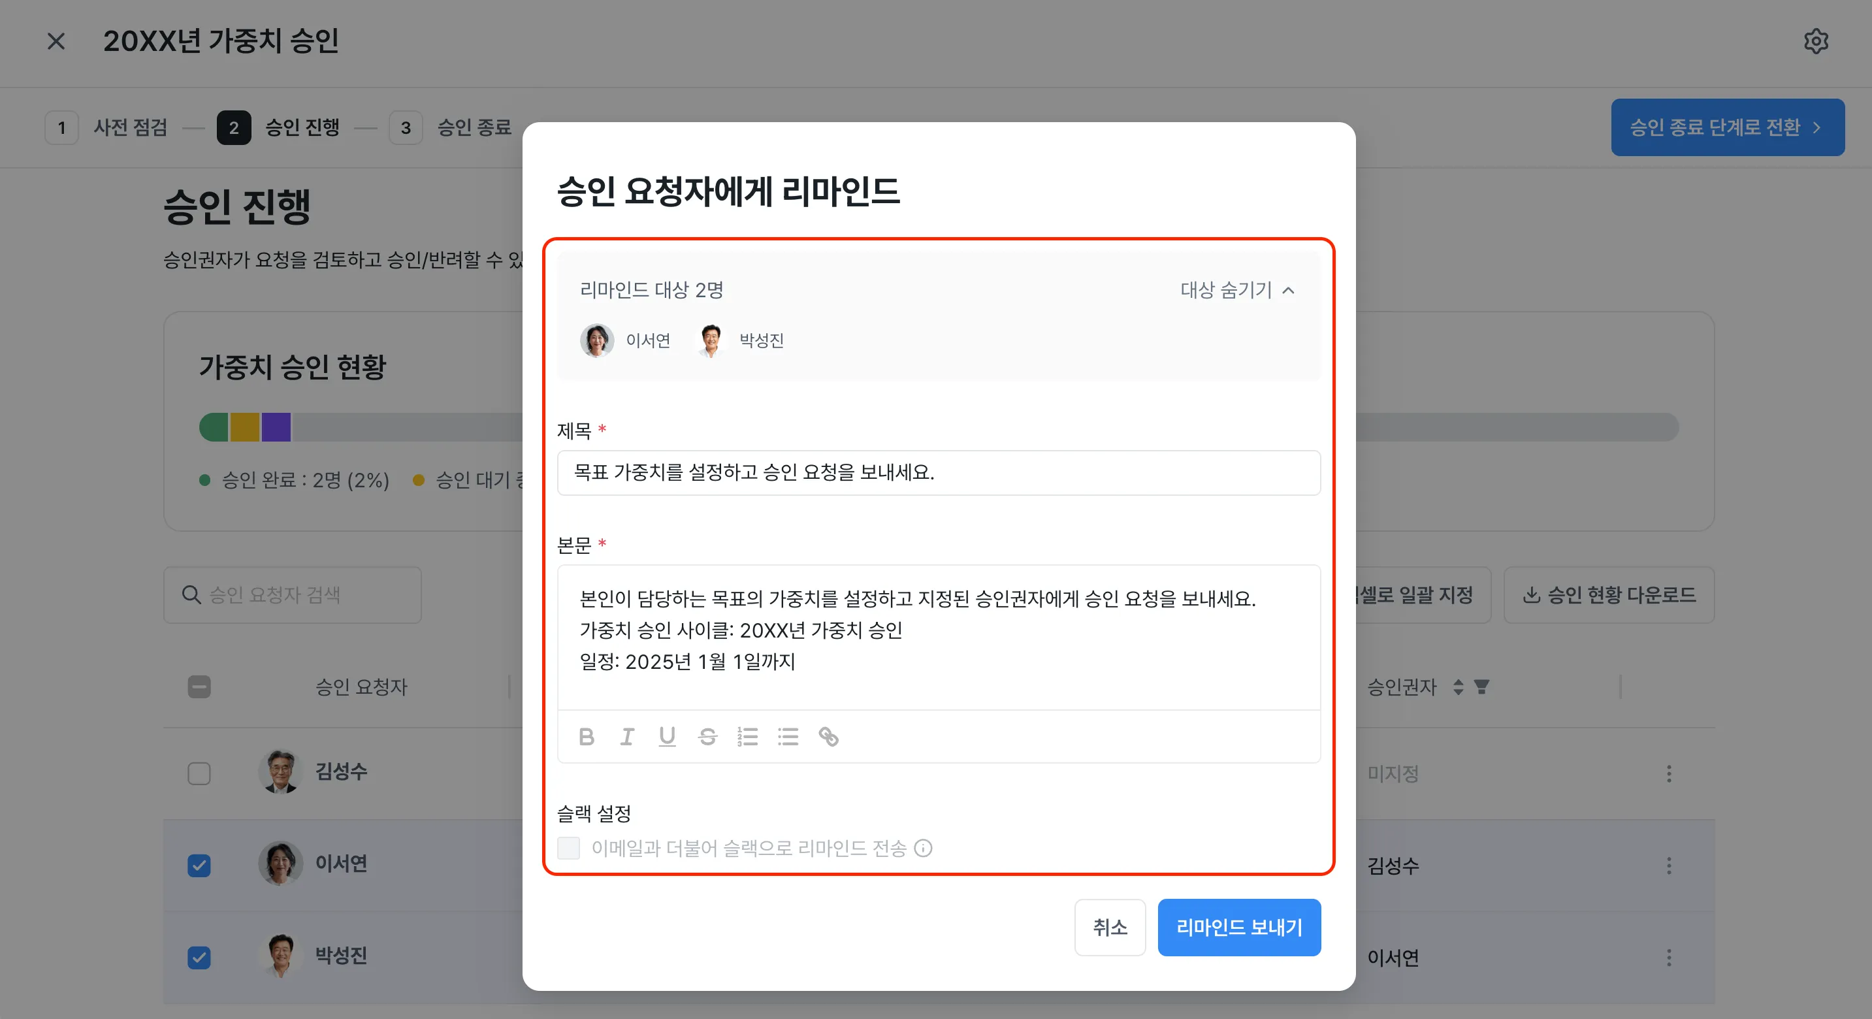Image resolution: width=1872 pixels, height=1019 pixels.
Task: Close the 20XX년 가중치 승인 page
Action: coord(56,41)
